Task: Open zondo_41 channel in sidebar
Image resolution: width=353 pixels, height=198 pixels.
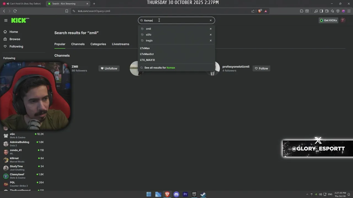Action: (x=23, y=152)
